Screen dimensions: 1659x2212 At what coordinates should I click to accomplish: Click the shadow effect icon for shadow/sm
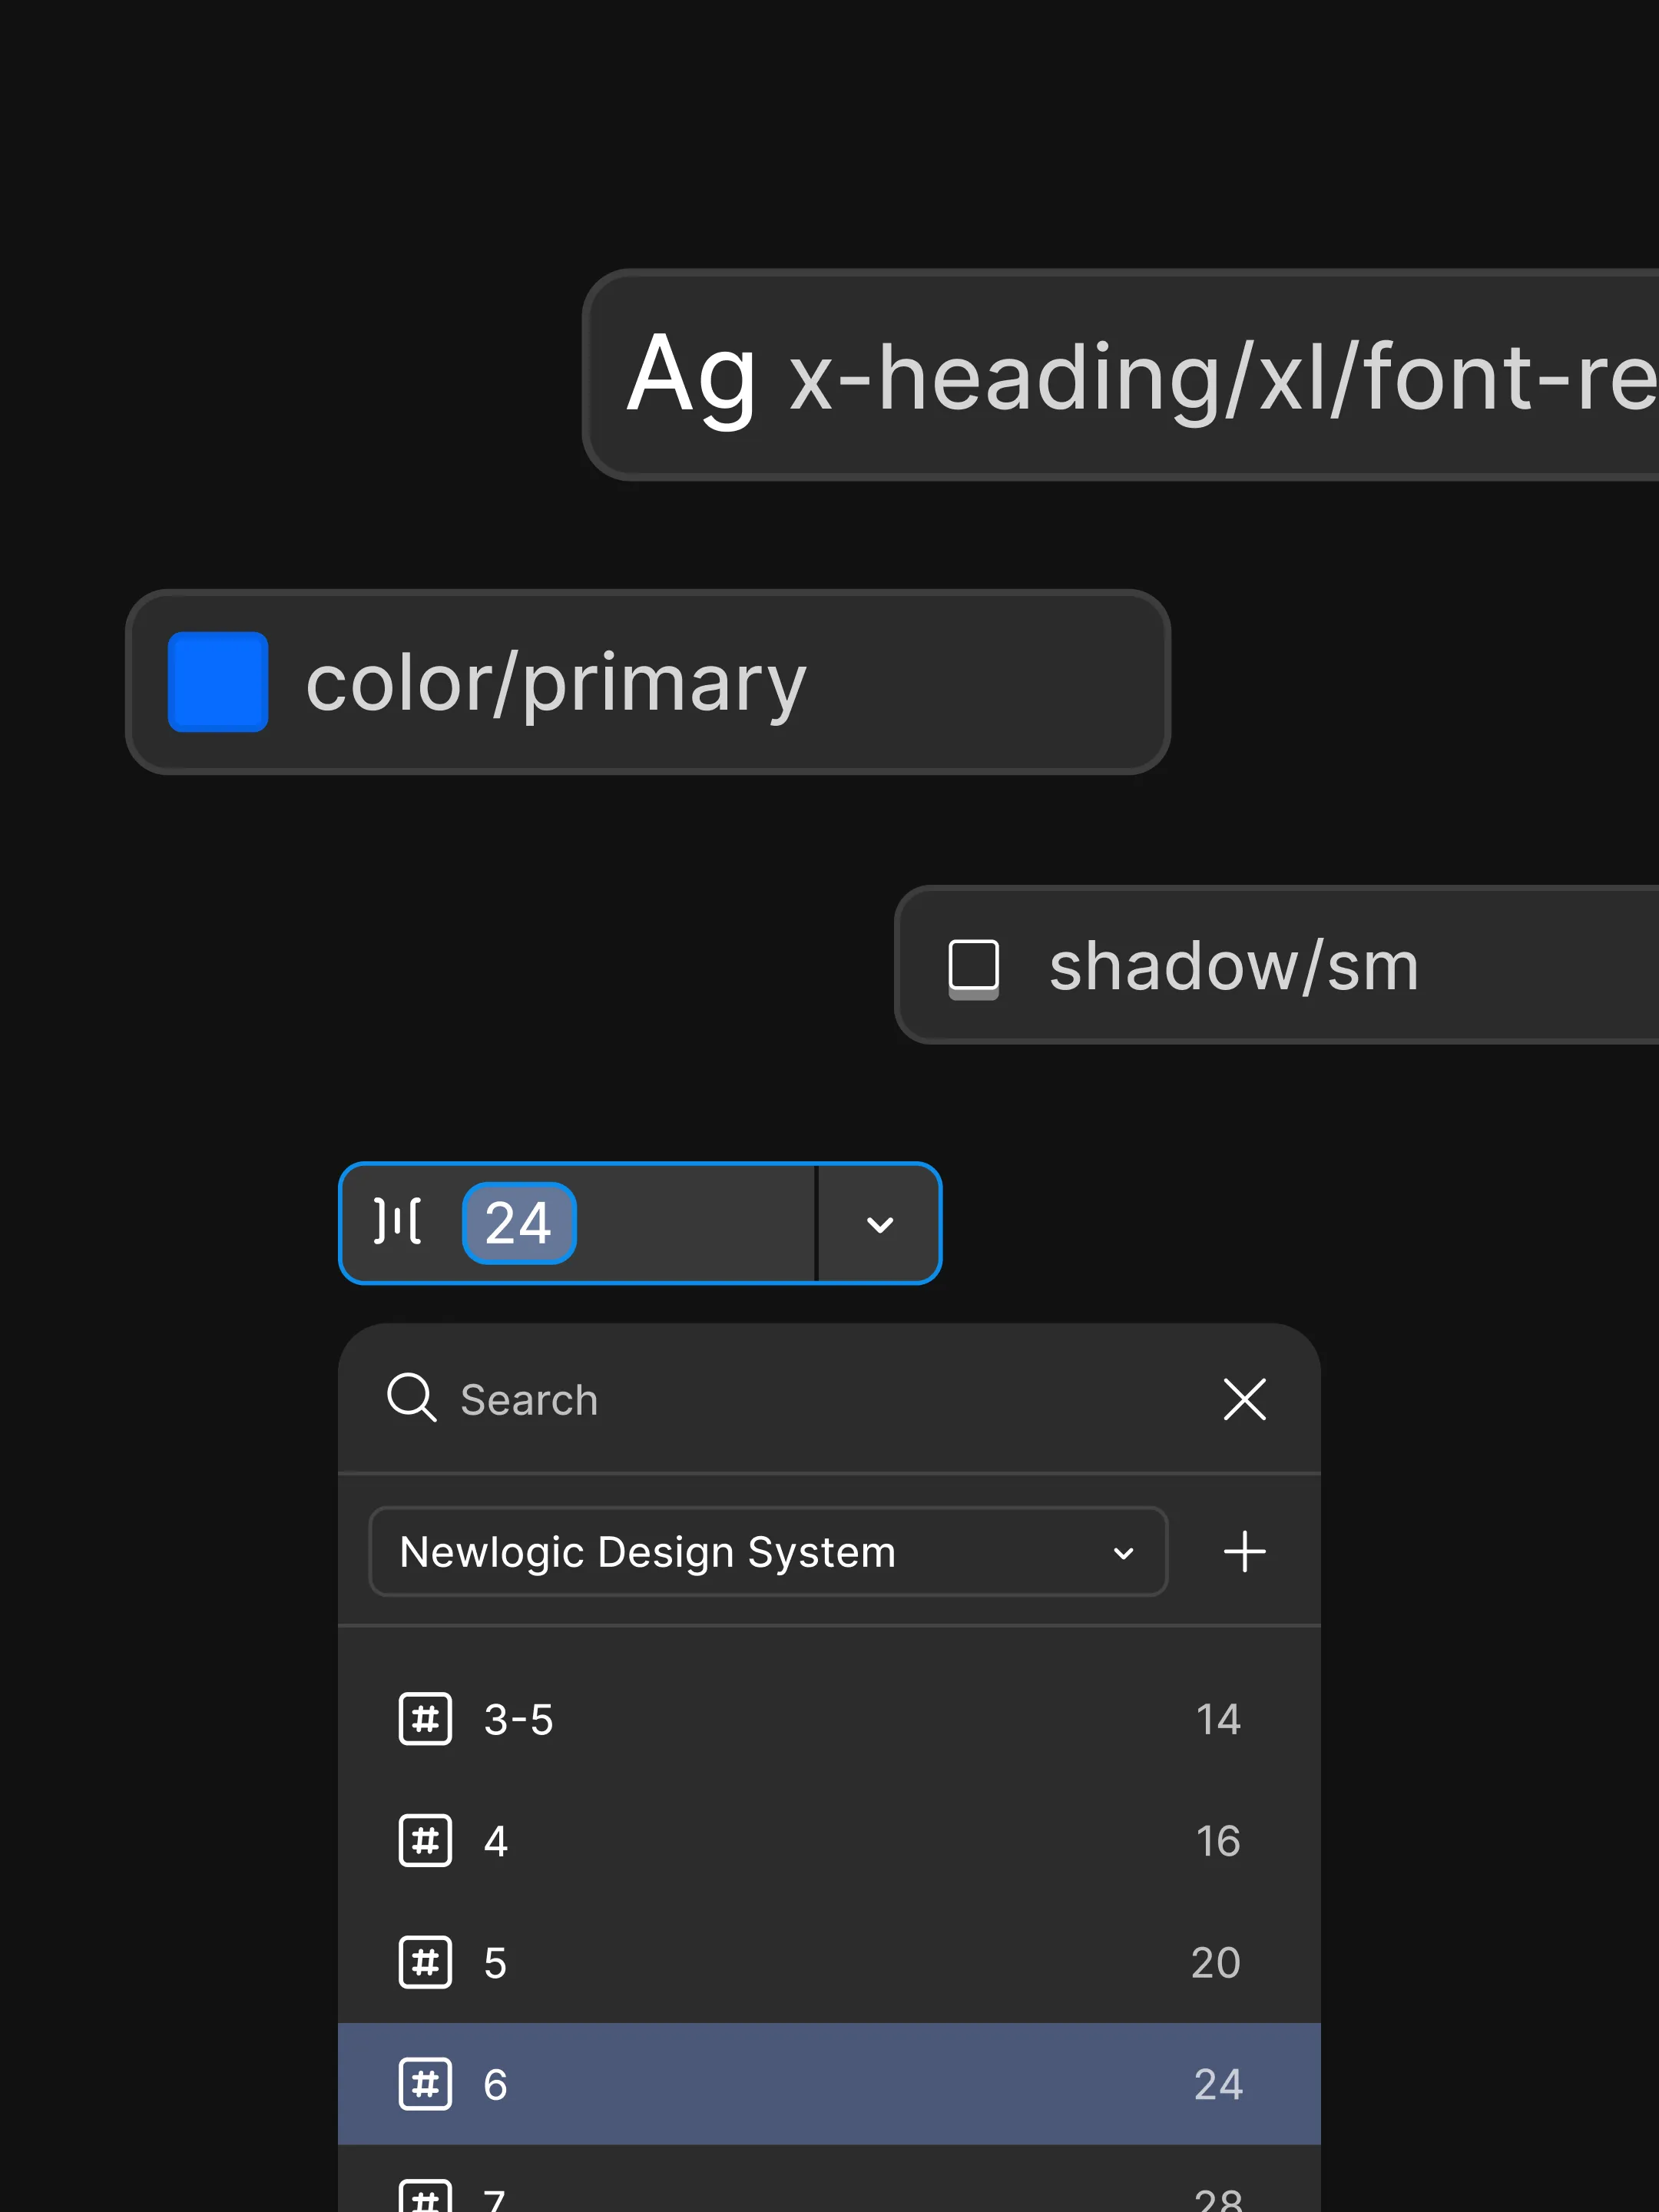973,967
